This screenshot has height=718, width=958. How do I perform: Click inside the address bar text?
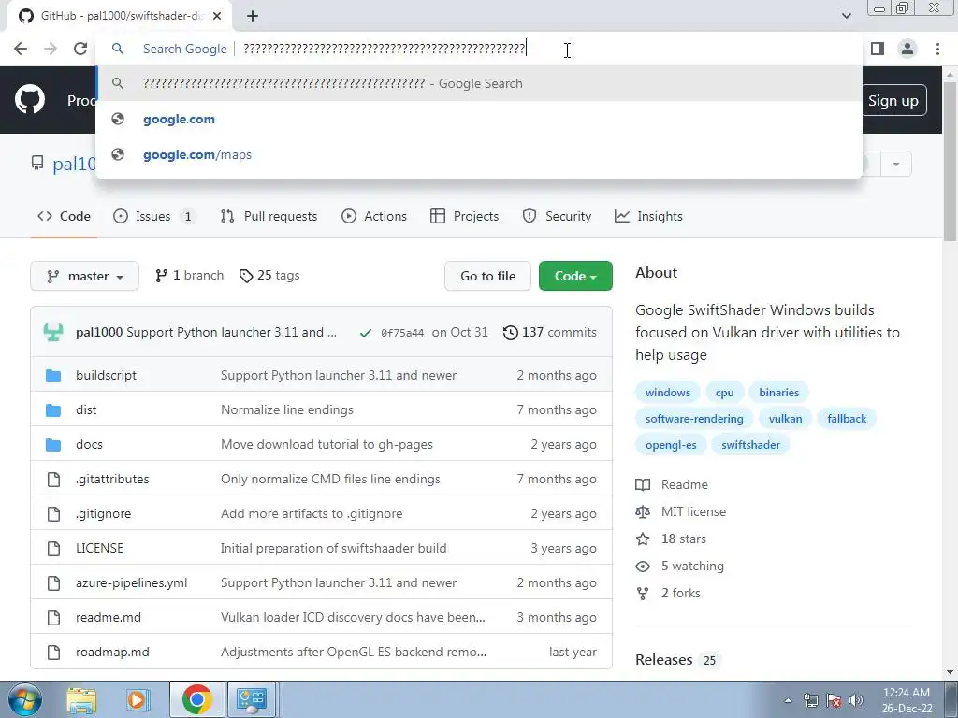click(x=385, y=49)
